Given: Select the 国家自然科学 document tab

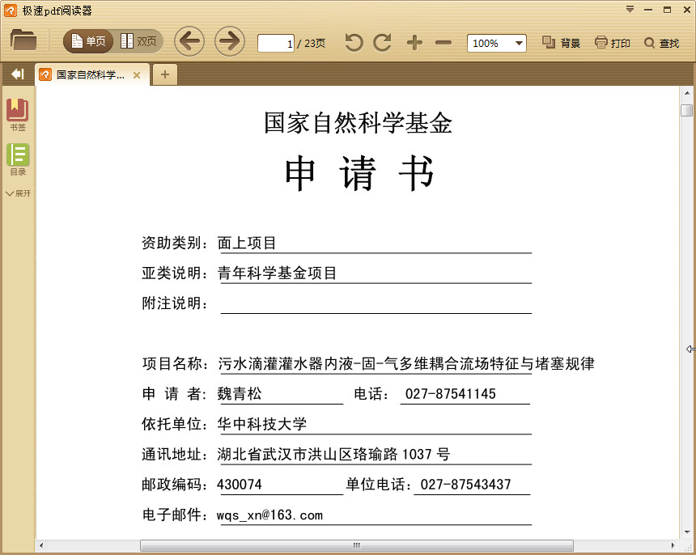Looking at the screenshot, I should pyautogui.click(x=87, y=74).
